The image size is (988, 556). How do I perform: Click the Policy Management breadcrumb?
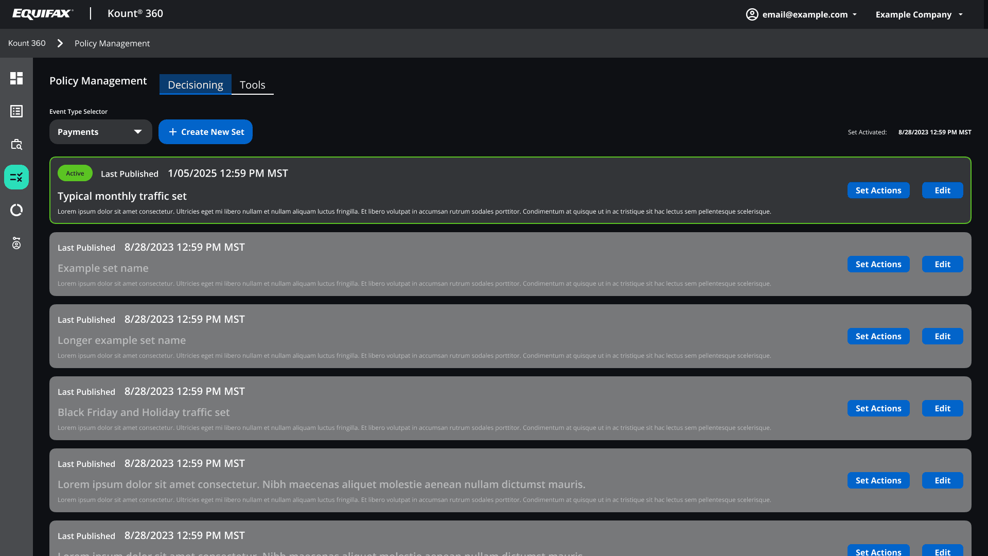(112, 43)
